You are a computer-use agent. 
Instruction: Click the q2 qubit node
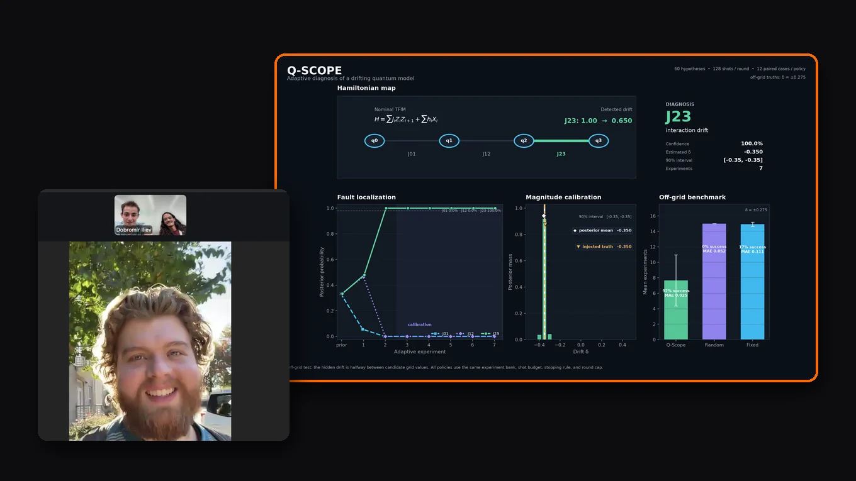point(524,141)
